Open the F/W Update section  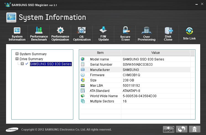pyautogui.click(x=103, y=34)
